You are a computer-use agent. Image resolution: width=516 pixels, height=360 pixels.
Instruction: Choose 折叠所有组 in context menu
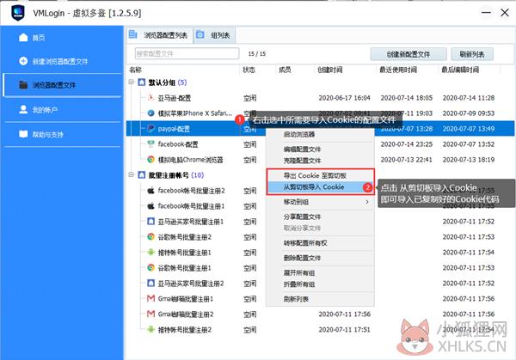320,284
